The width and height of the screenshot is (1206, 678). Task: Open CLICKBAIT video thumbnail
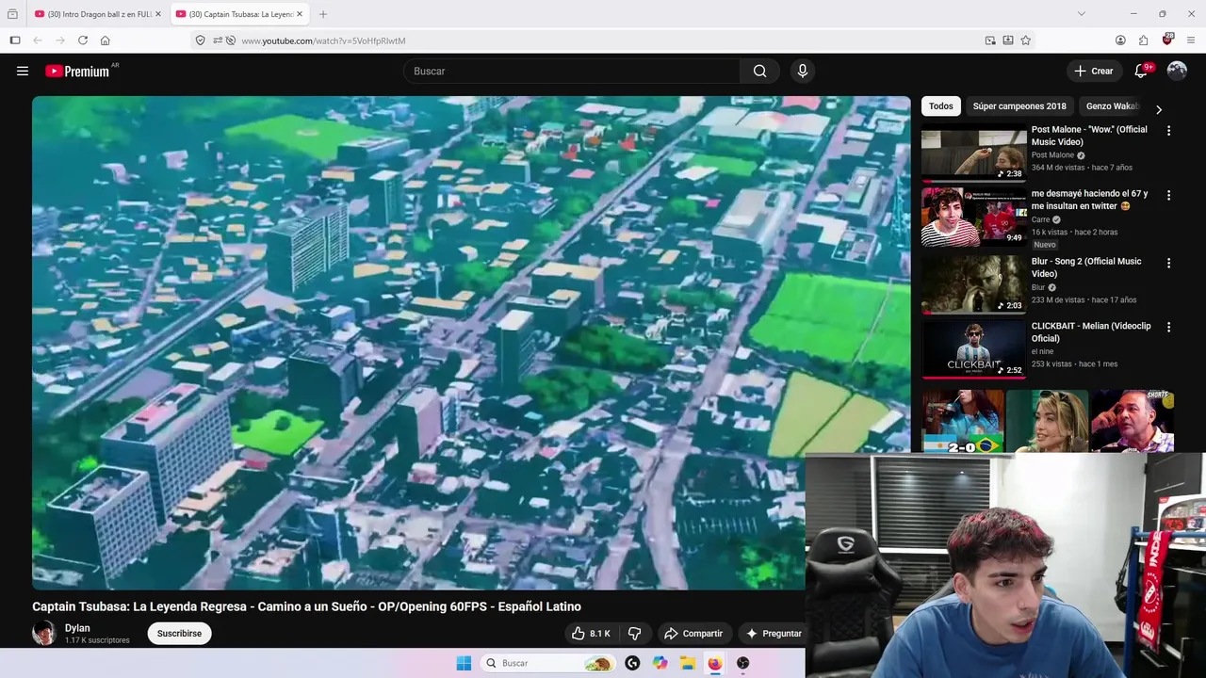(973, 347)
